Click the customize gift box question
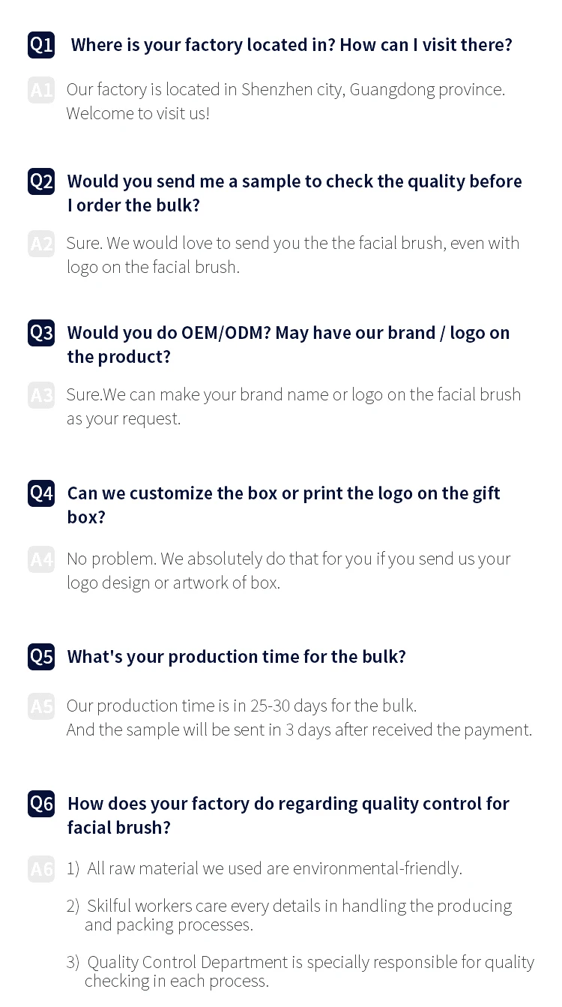Viewport: 562px width, 1007px height. click(x=283, y=505)
